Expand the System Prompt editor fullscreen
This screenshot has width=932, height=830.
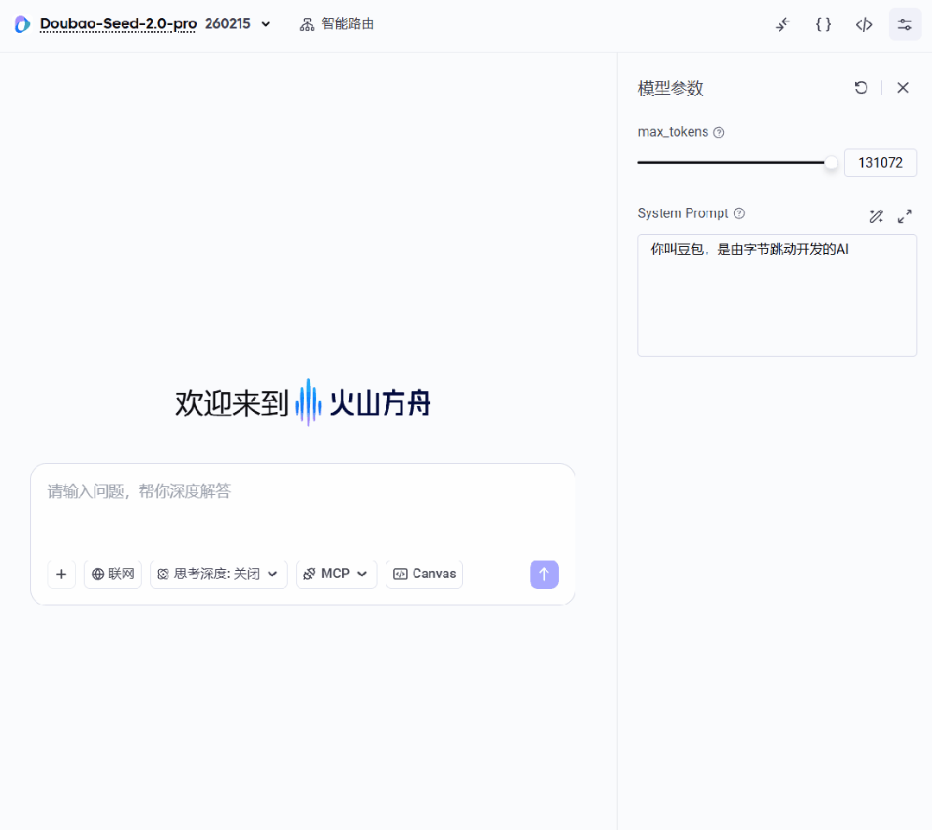[904, 216]
